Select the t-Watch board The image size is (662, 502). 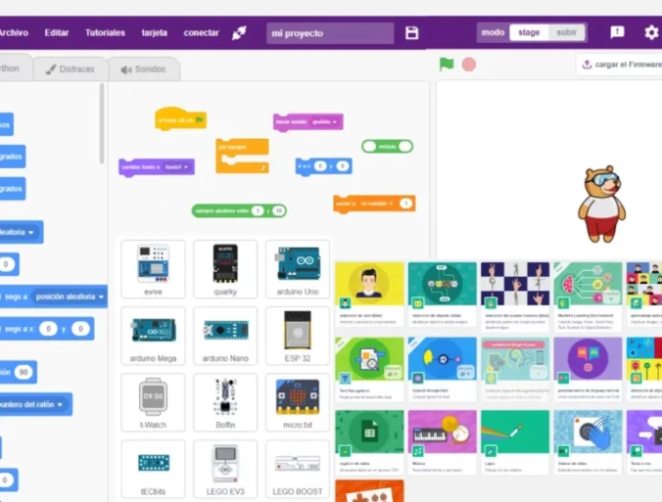coord(153,402)
